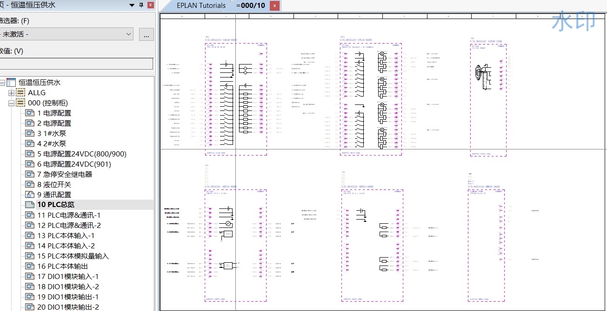607x311 pixels.
Task: Select the 12 PLC电源&通讯-2 label
Action: [69, 225]
